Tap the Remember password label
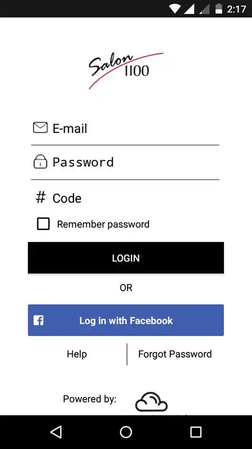252x449 pixels. (103, 224)
